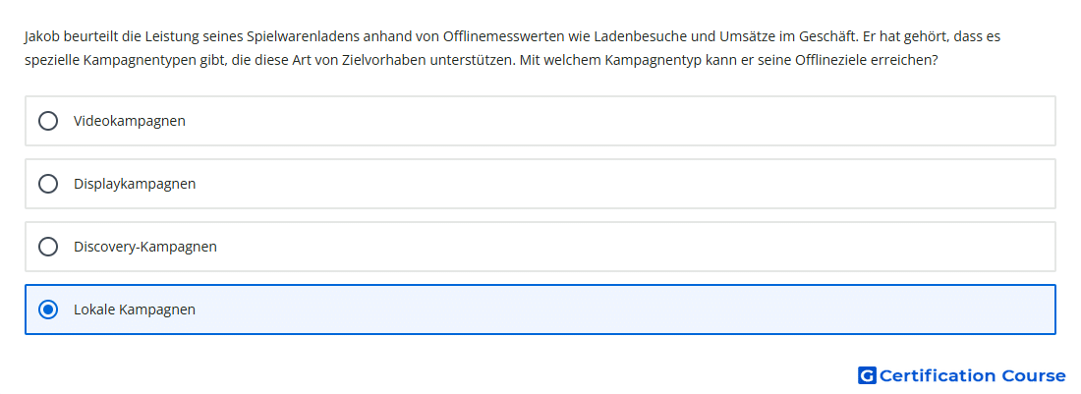
Task: Click the selected Lokale Kampagnen radio button
Action: point(48,310)
